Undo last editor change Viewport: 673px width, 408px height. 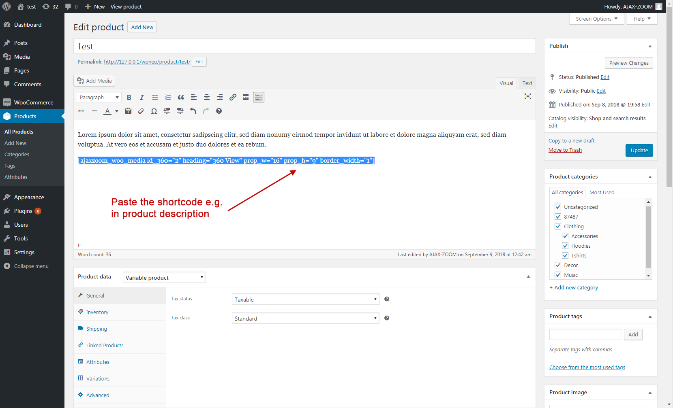pos(193,111)
